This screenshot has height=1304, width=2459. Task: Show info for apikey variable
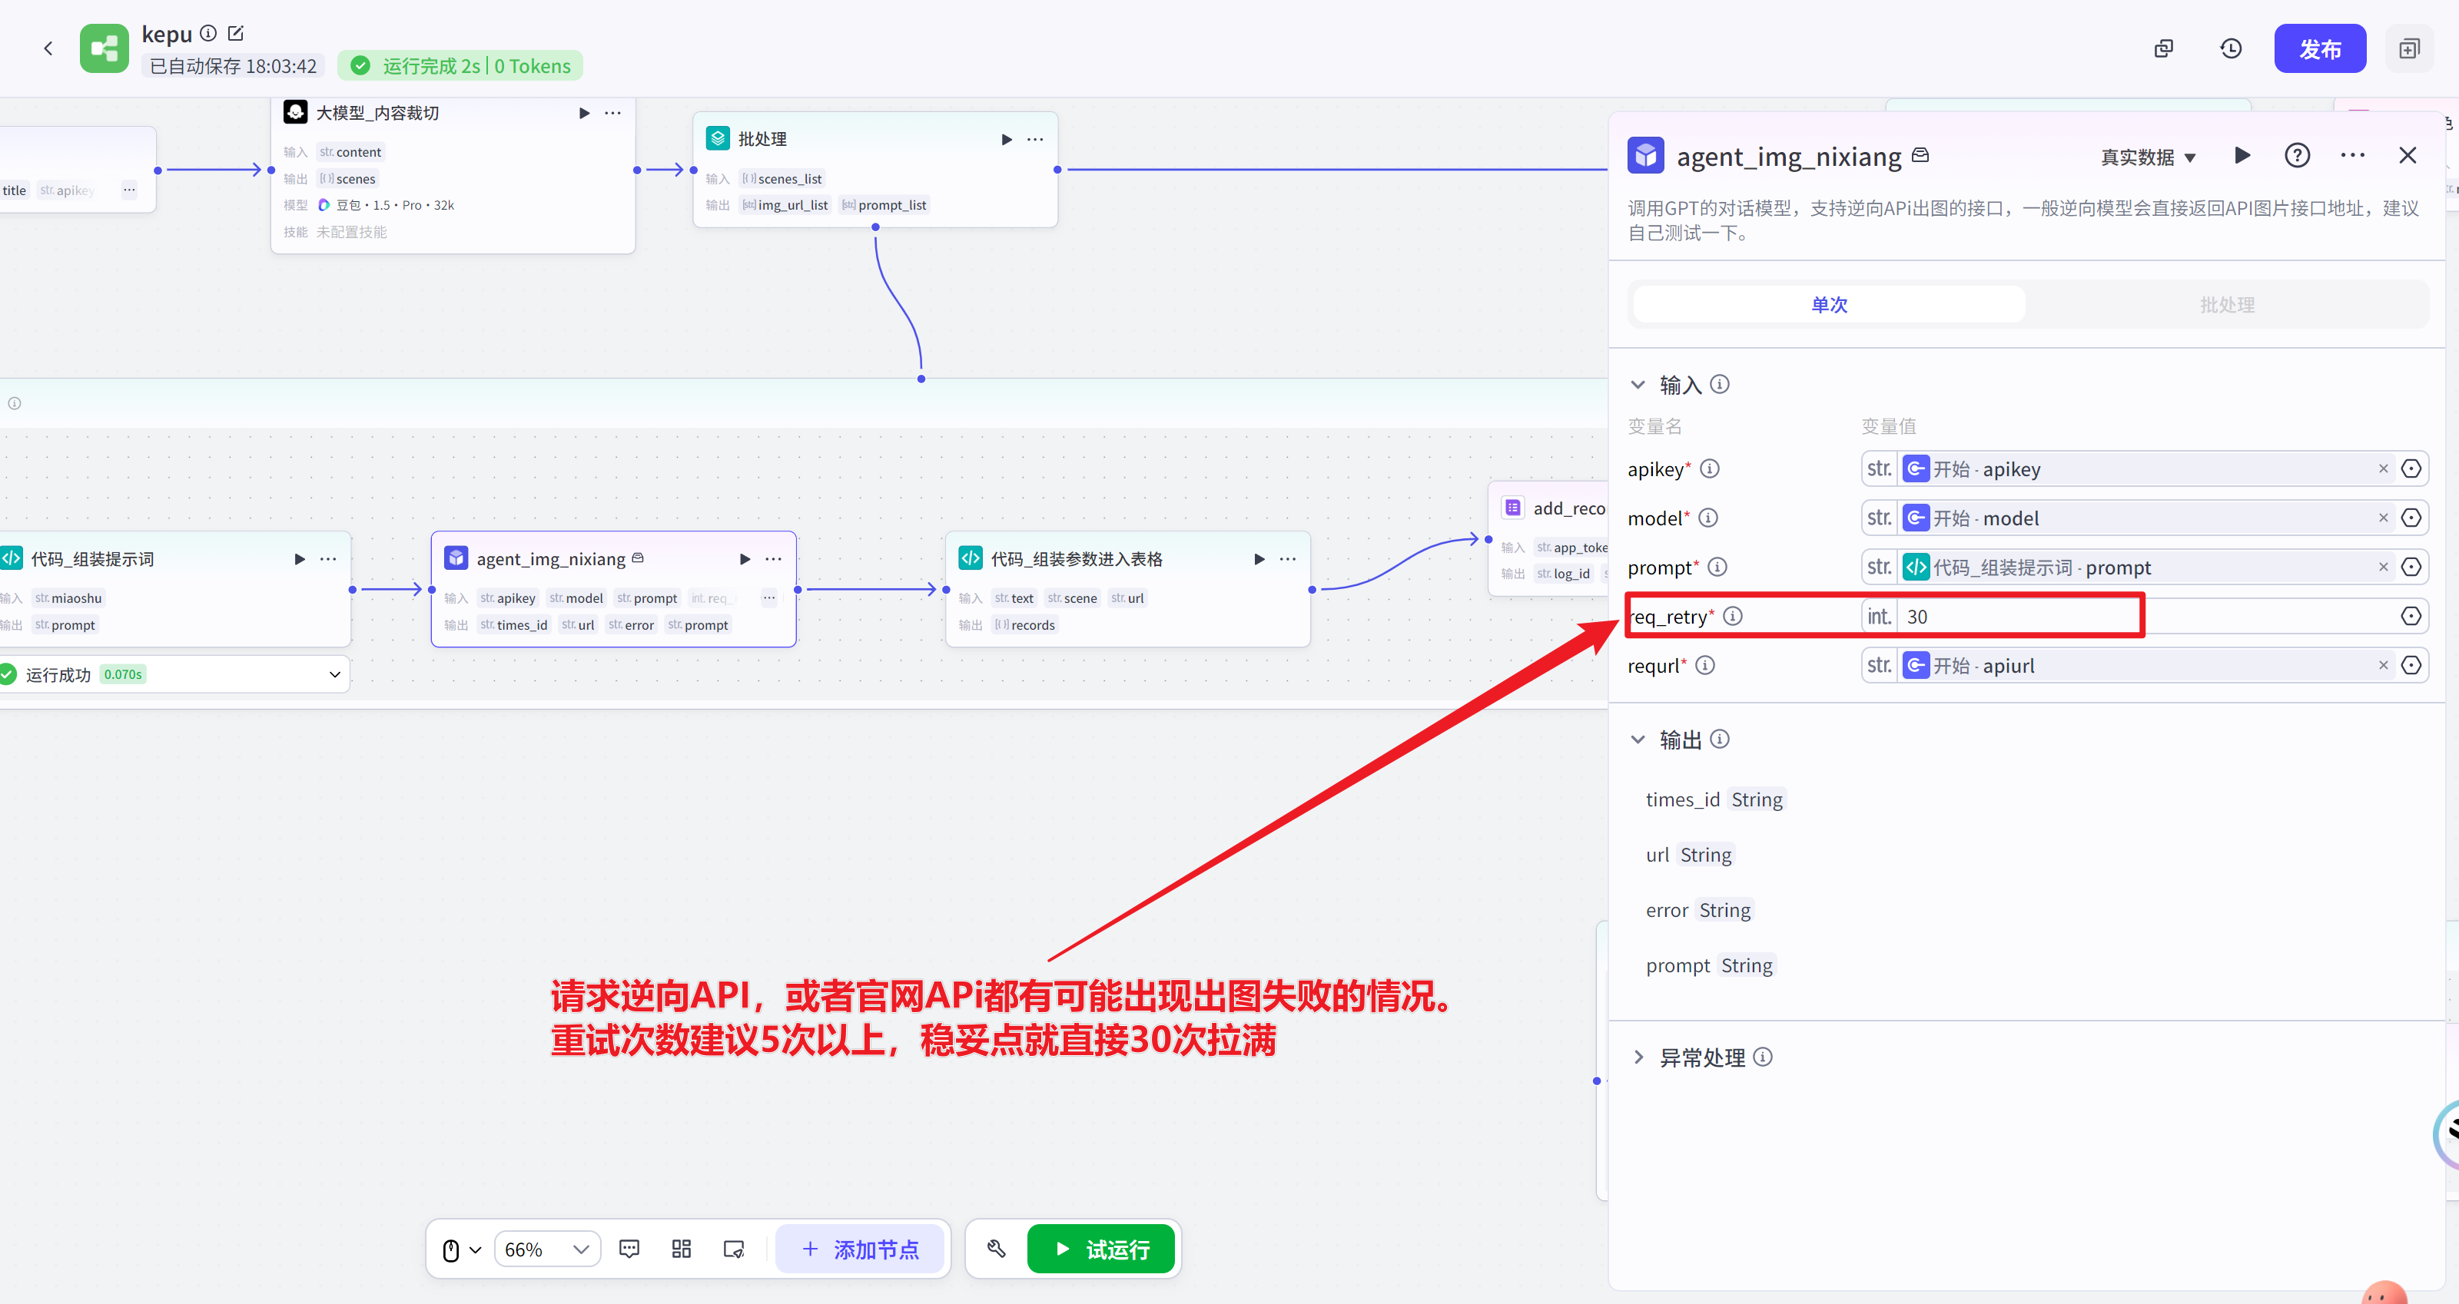[x=1710, y=468]
